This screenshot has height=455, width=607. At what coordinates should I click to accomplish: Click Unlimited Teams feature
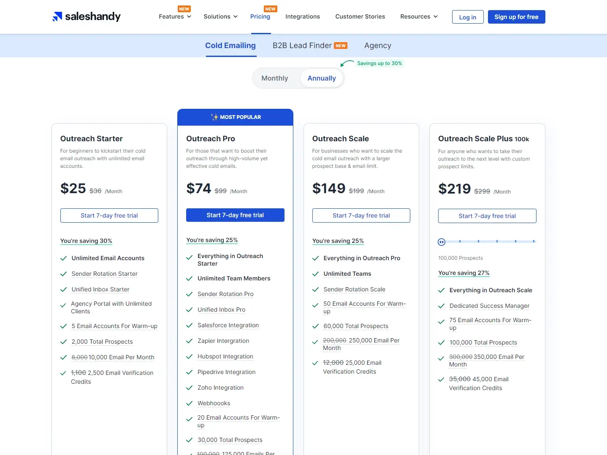point(347,274)
